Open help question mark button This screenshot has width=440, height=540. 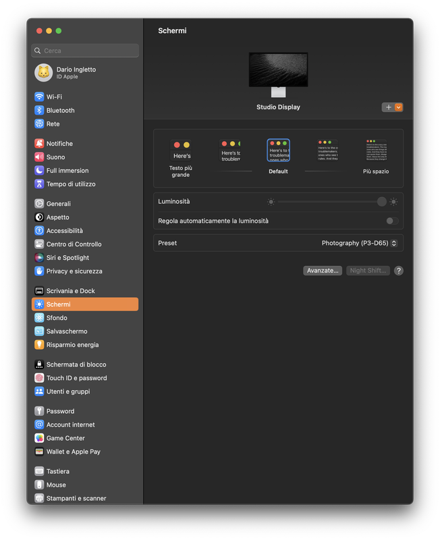coord(398,271)
